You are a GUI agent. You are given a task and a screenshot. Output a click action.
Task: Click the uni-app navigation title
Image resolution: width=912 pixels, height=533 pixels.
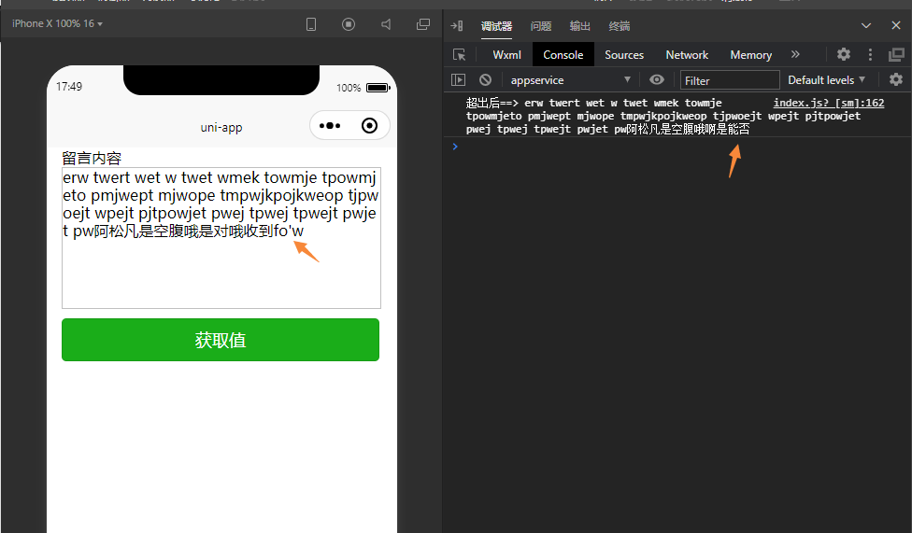point(221,127)
